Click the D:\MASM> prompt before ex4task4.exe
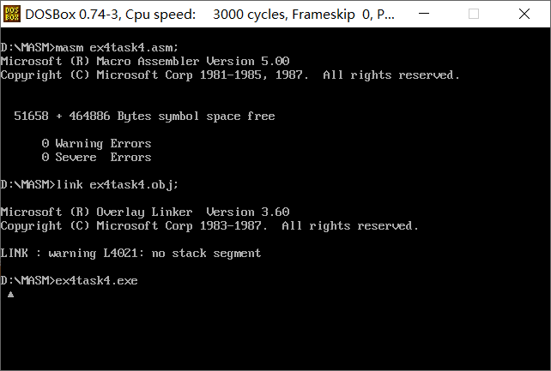This screenshot has width=551, height=371. click(27, 280)
